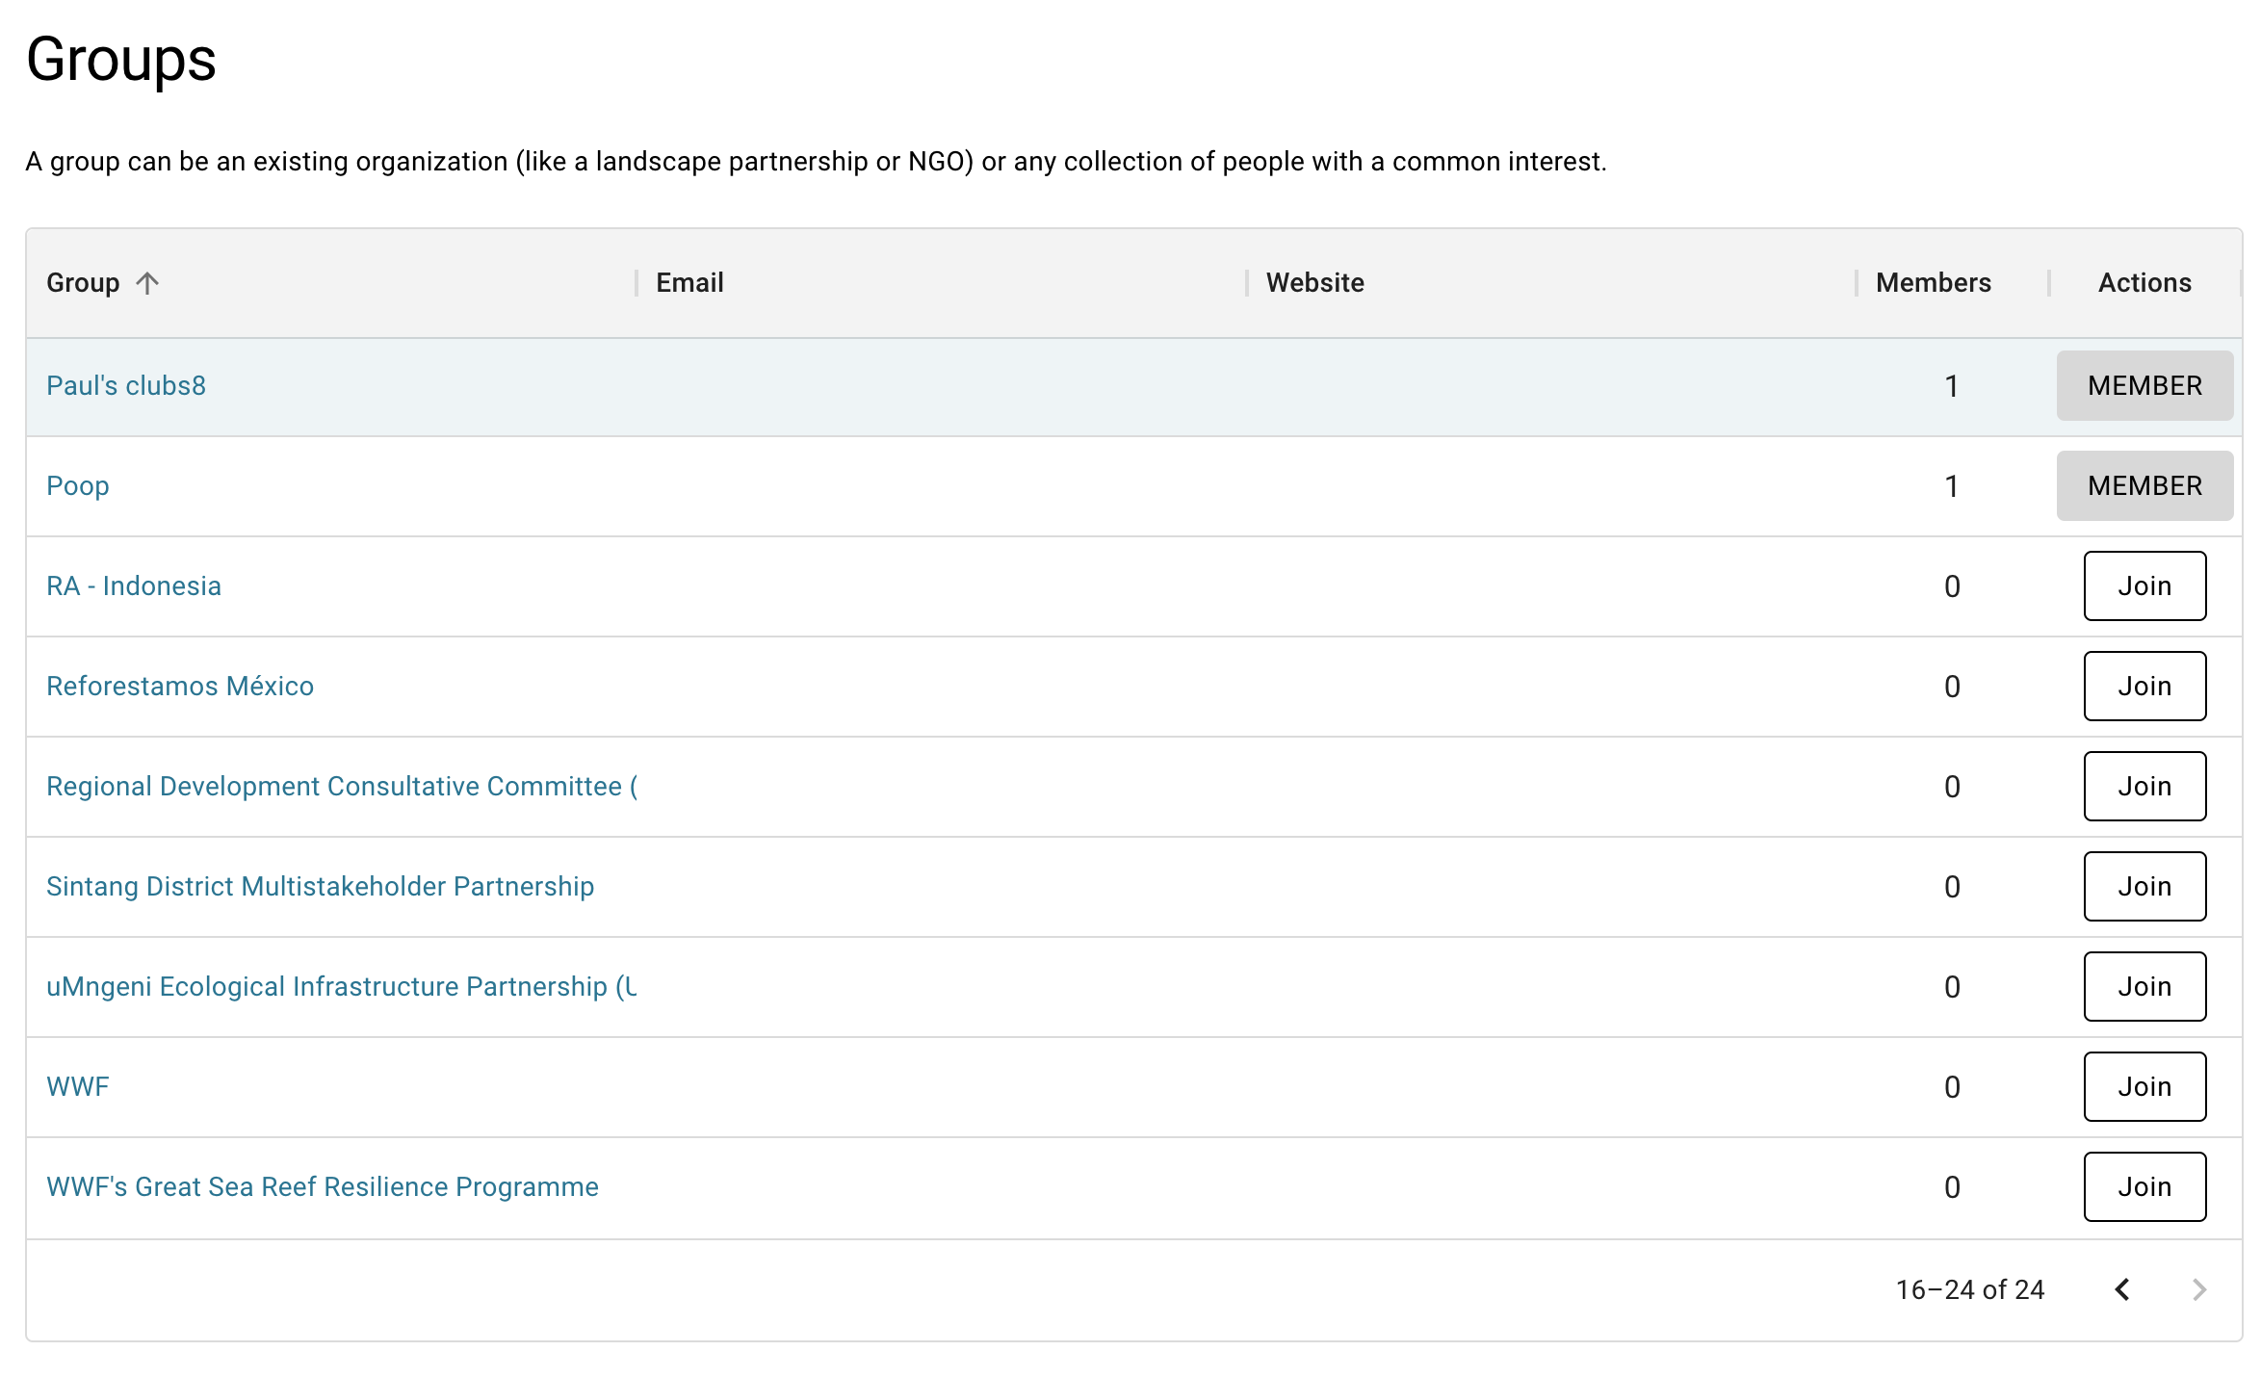Open the Paul's clubs8 group

(125, 385)
